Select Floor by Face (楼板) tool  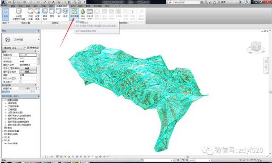65,13
